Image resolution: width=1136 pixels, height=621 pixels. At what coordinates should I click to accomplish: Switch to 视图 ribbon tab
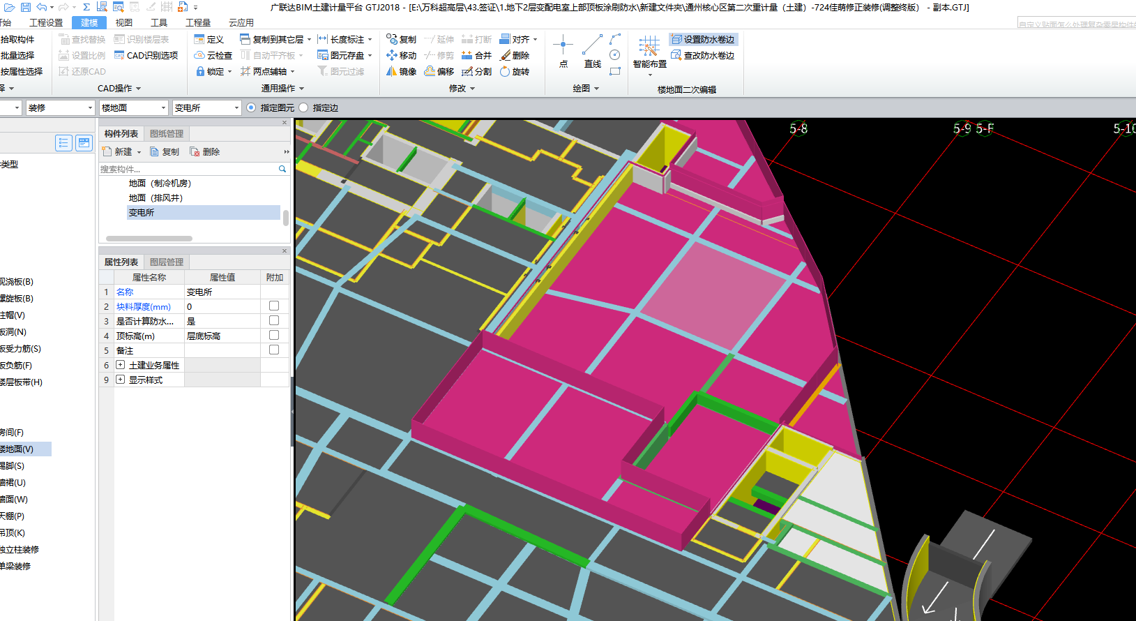pyautogui.click(x=123, y=22)
